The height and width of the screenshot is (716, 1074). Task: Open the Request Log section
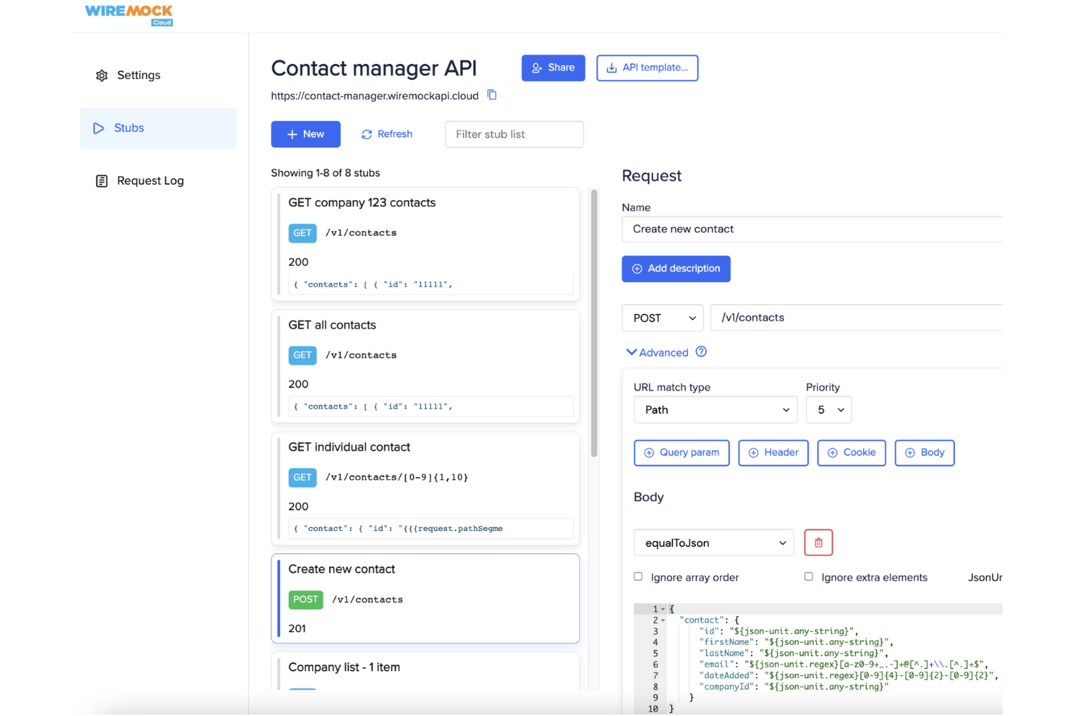(149, 181)
